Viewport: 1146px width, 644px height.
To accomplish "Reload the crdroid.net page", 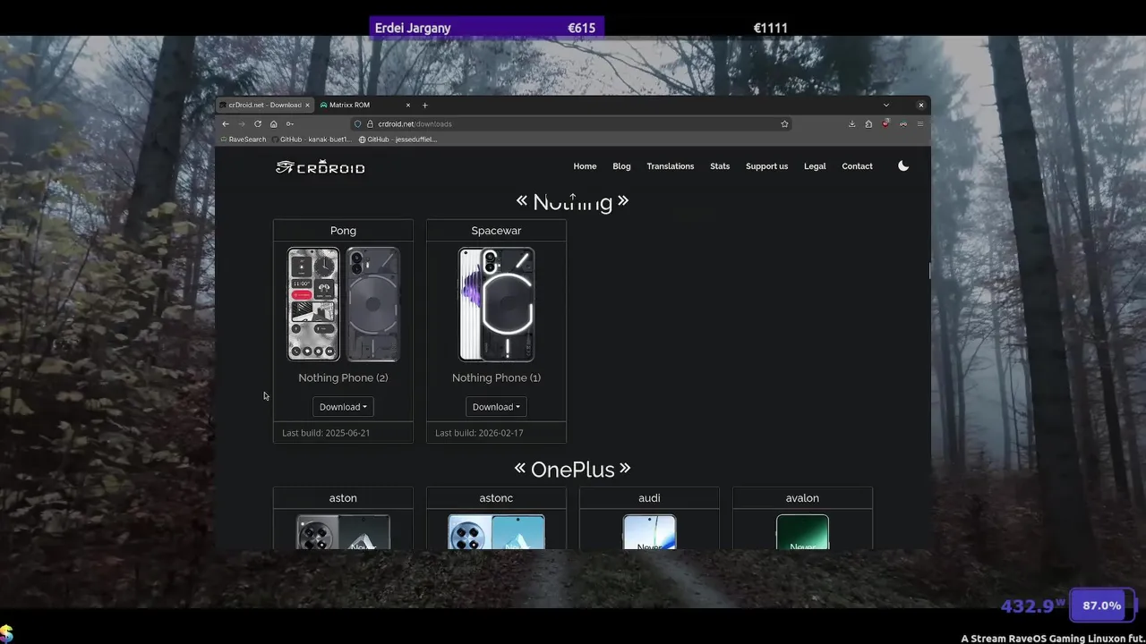I will tap(258, 124).
